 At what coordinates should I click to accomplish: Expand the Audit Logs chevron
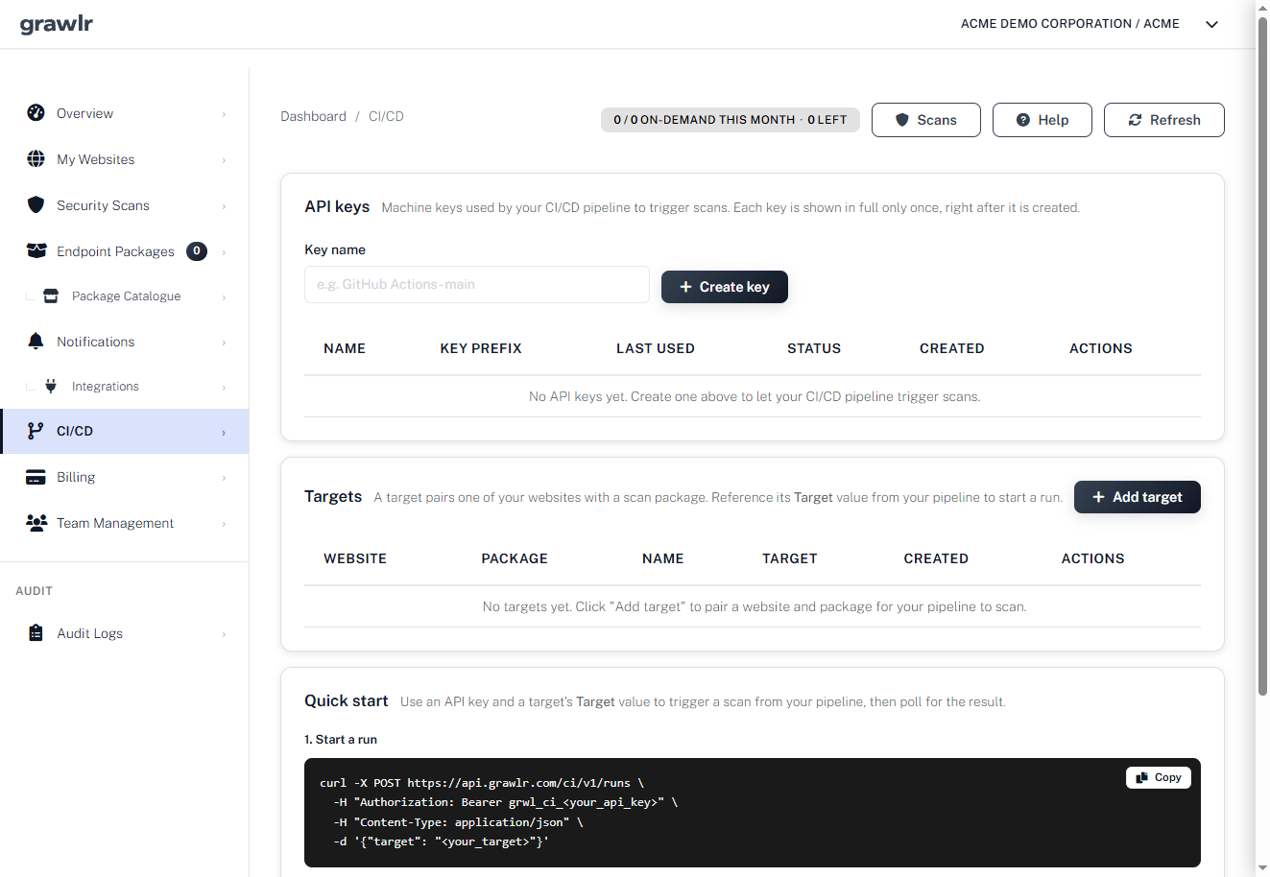pos(224,634)
